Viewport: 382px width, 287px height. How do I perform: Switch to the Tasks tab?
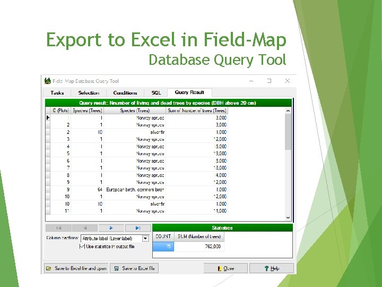point(57,92)
